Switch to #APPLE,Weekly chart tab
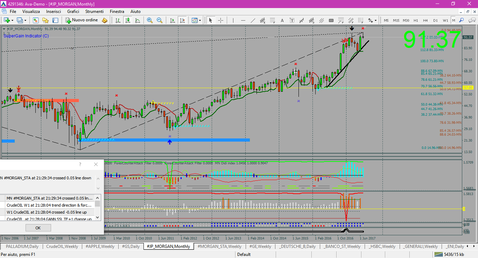 (x=100, y=246)
